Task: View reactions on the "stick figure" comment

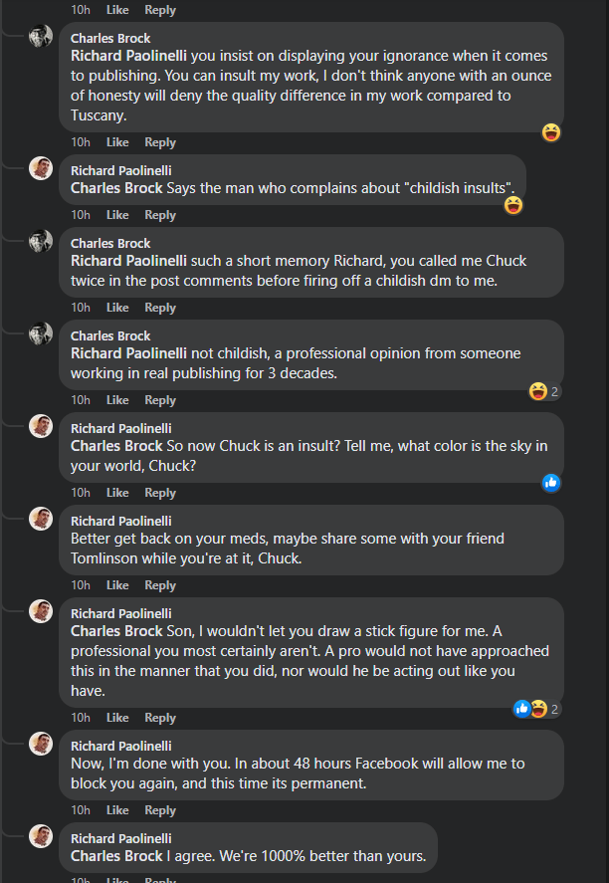Action: pos(537,709)
